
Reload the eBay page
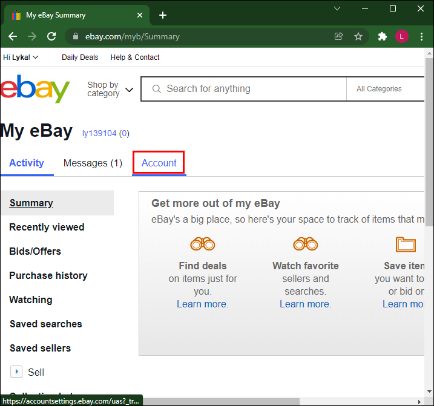click(51, 36)
